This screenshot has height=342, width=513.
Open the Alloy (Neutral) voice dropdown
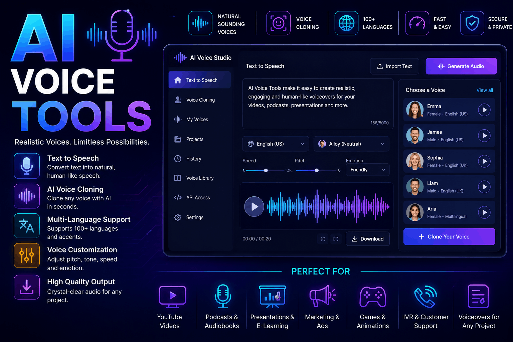(351, 144)
